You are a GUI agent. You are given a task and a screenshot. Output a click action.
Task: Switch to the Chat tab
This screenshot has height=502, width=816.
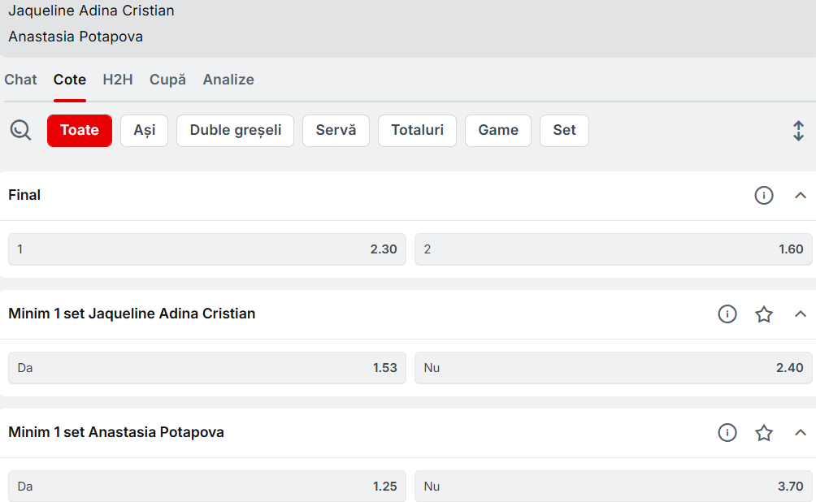(21, 80)
